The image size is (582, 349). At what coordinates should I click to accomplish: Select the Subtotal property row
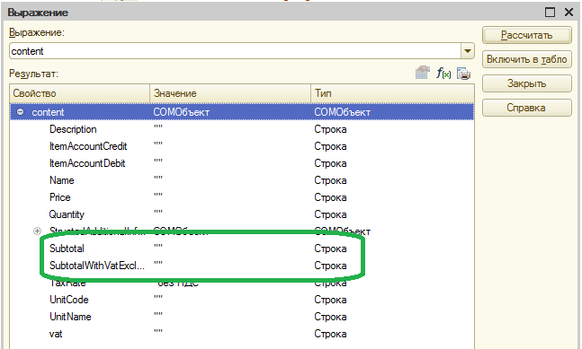pos(242,249)
